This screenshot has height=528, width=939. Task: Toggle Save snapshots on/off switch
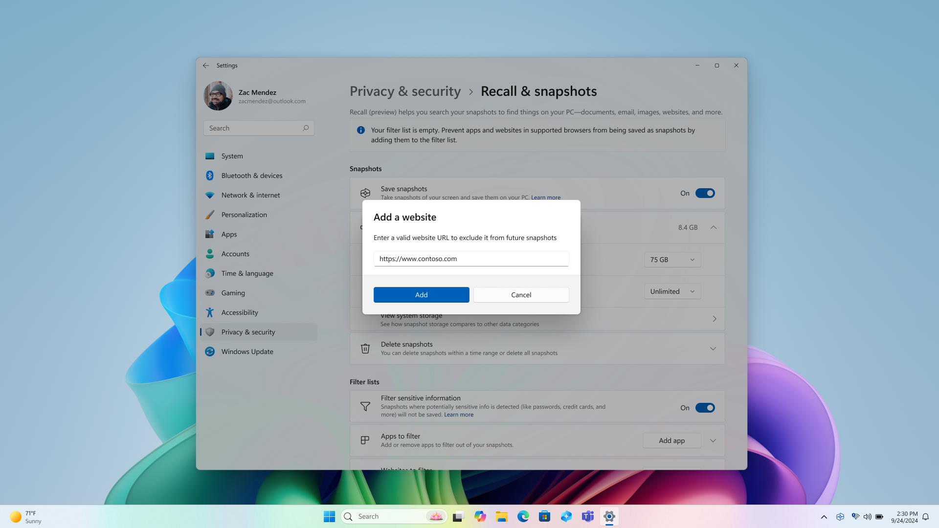[705, 193]
